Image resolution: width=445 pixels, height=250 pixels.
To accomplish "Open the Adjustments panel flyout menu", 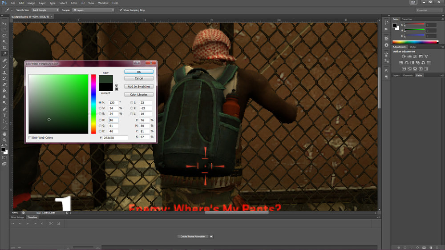I will pos(441,47).
